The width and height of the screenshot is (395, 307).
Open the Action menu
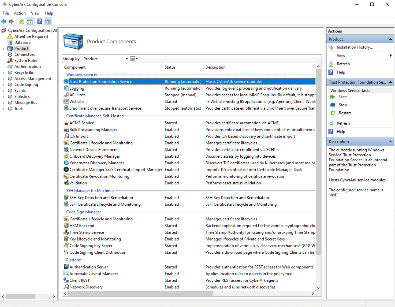(20, 13)
